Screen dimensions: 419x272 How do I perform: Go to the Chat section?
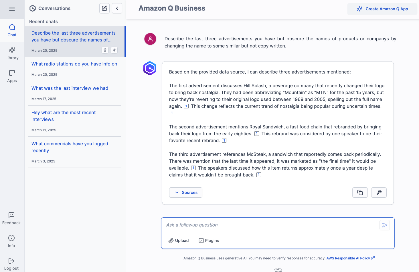click(12, 31)
